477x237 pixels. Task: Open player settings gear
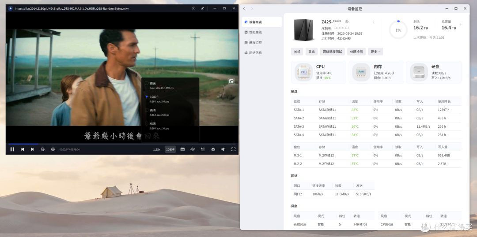213,149
